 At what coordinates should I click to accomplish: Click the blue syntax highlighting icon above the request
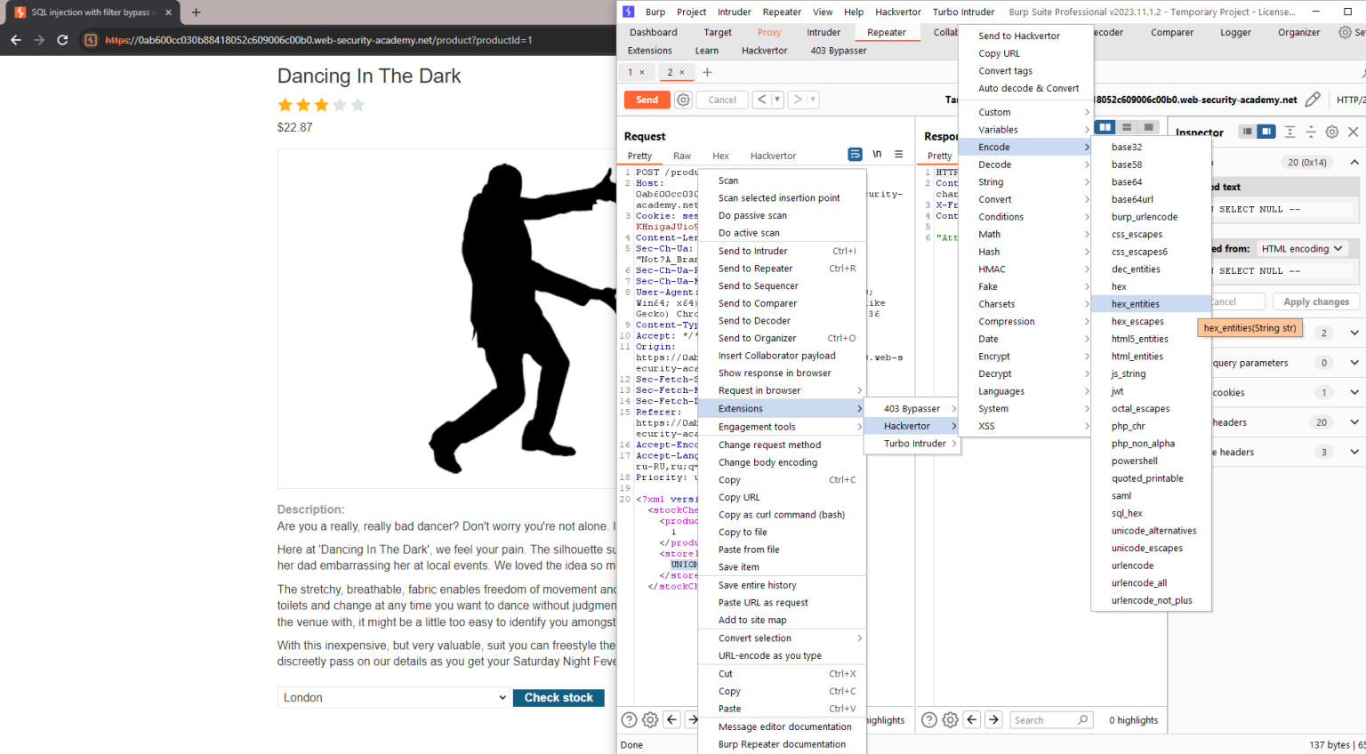pyautogui.click(x=855, y=154)
